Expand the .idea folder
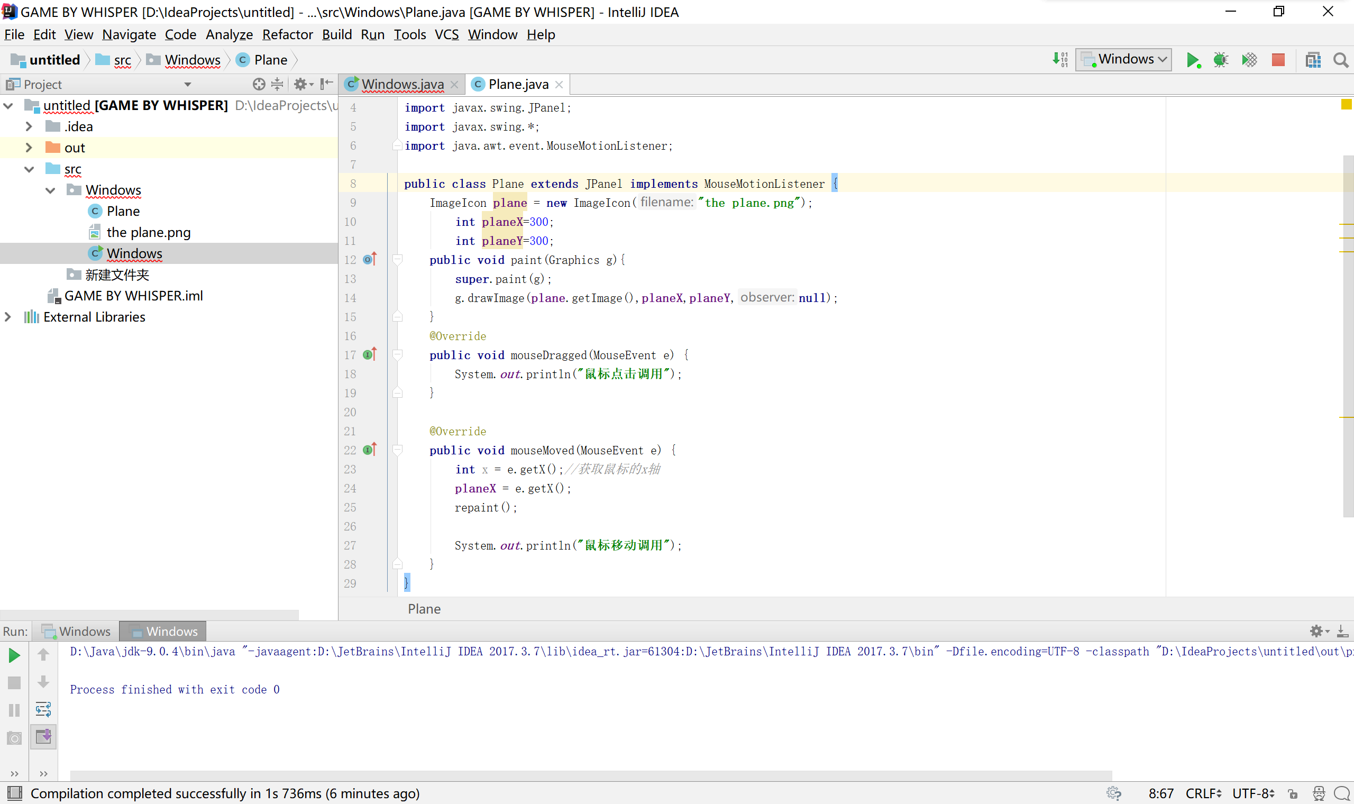The image size is (1354, 804). (x=29, y=126)
